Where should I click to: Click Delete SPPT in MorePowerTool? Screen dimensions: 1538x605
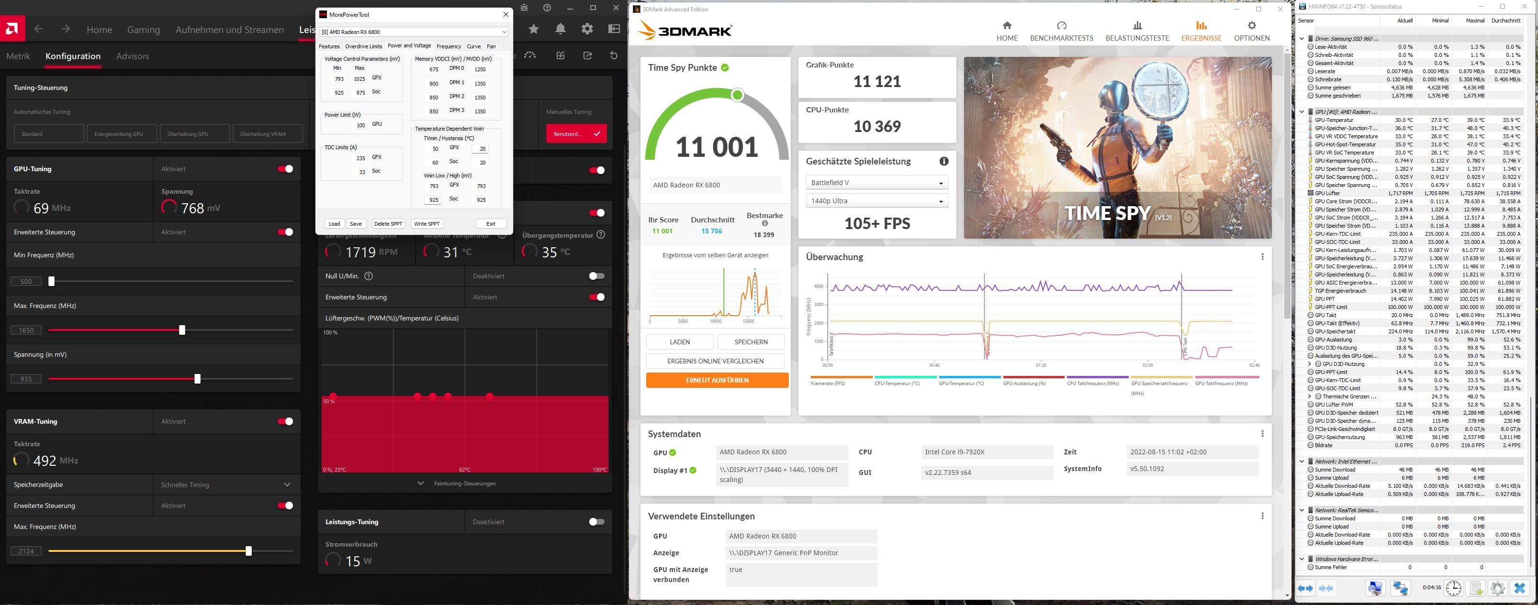click(388, 224)
